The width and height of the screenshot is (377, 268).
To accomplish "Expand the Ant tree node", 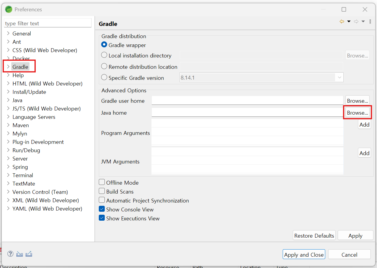I will pyautogui.click(x=8, y=42).
